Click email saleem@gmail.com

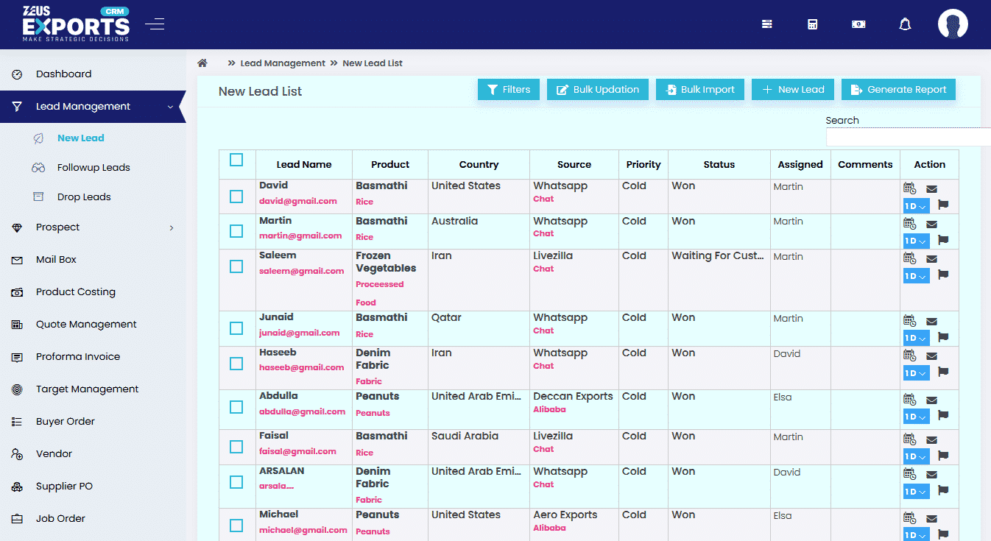coord(302,271)
